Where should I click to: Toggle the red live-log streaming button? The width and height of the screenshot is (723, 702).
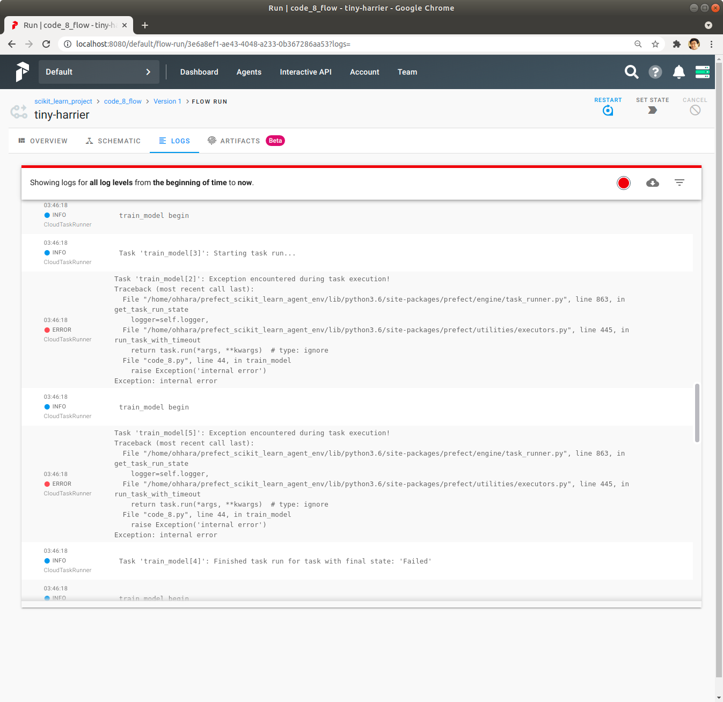pos(624,183)
